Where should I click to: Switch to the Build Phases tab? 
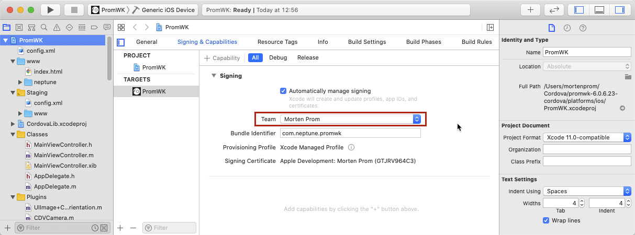[x=424, y=42]
